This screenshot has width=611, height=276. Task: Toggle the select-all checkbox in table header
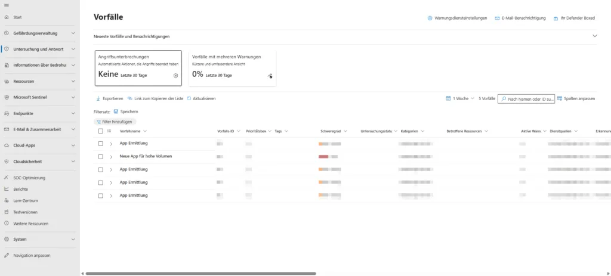coord(100,131)
